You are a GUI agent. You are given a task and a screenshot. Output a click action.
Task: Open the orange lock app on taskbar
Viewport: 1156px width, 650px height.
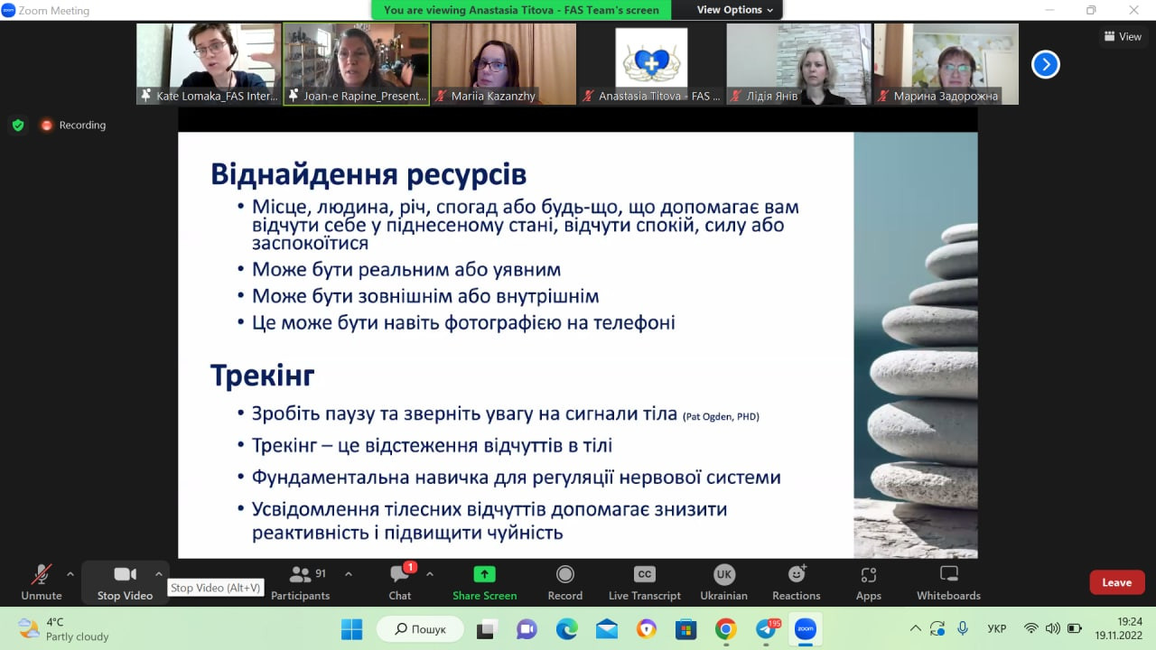click(x=646, y=629)
